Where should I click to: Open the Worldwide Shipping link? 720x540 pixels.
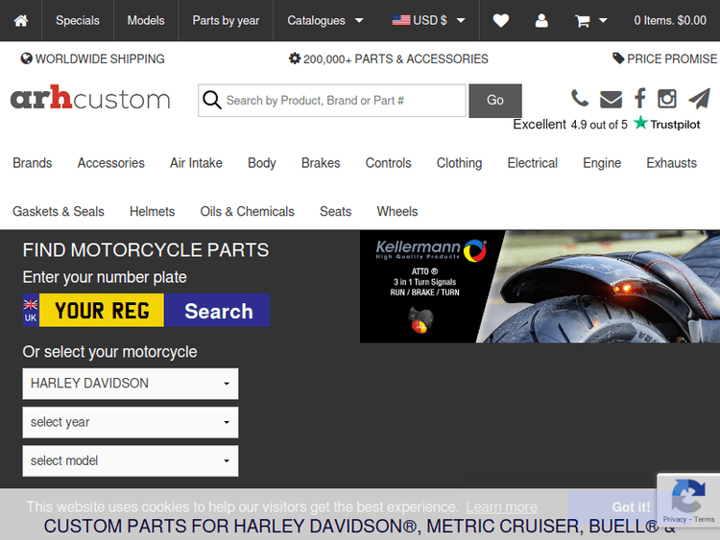[x=93, y=59]
